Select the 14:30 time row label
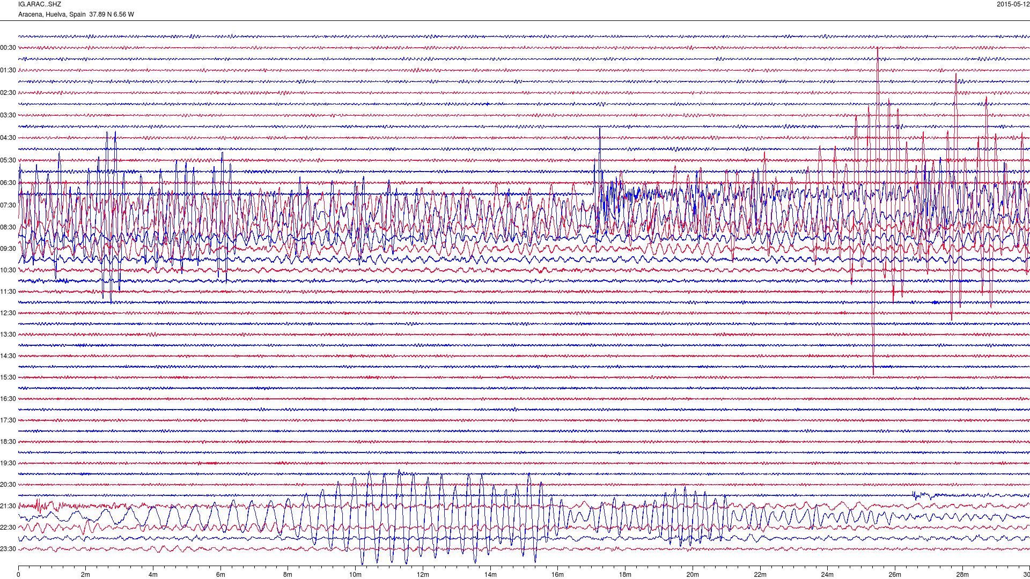This screenshot has width=1030, height=579. pos(8,356)
